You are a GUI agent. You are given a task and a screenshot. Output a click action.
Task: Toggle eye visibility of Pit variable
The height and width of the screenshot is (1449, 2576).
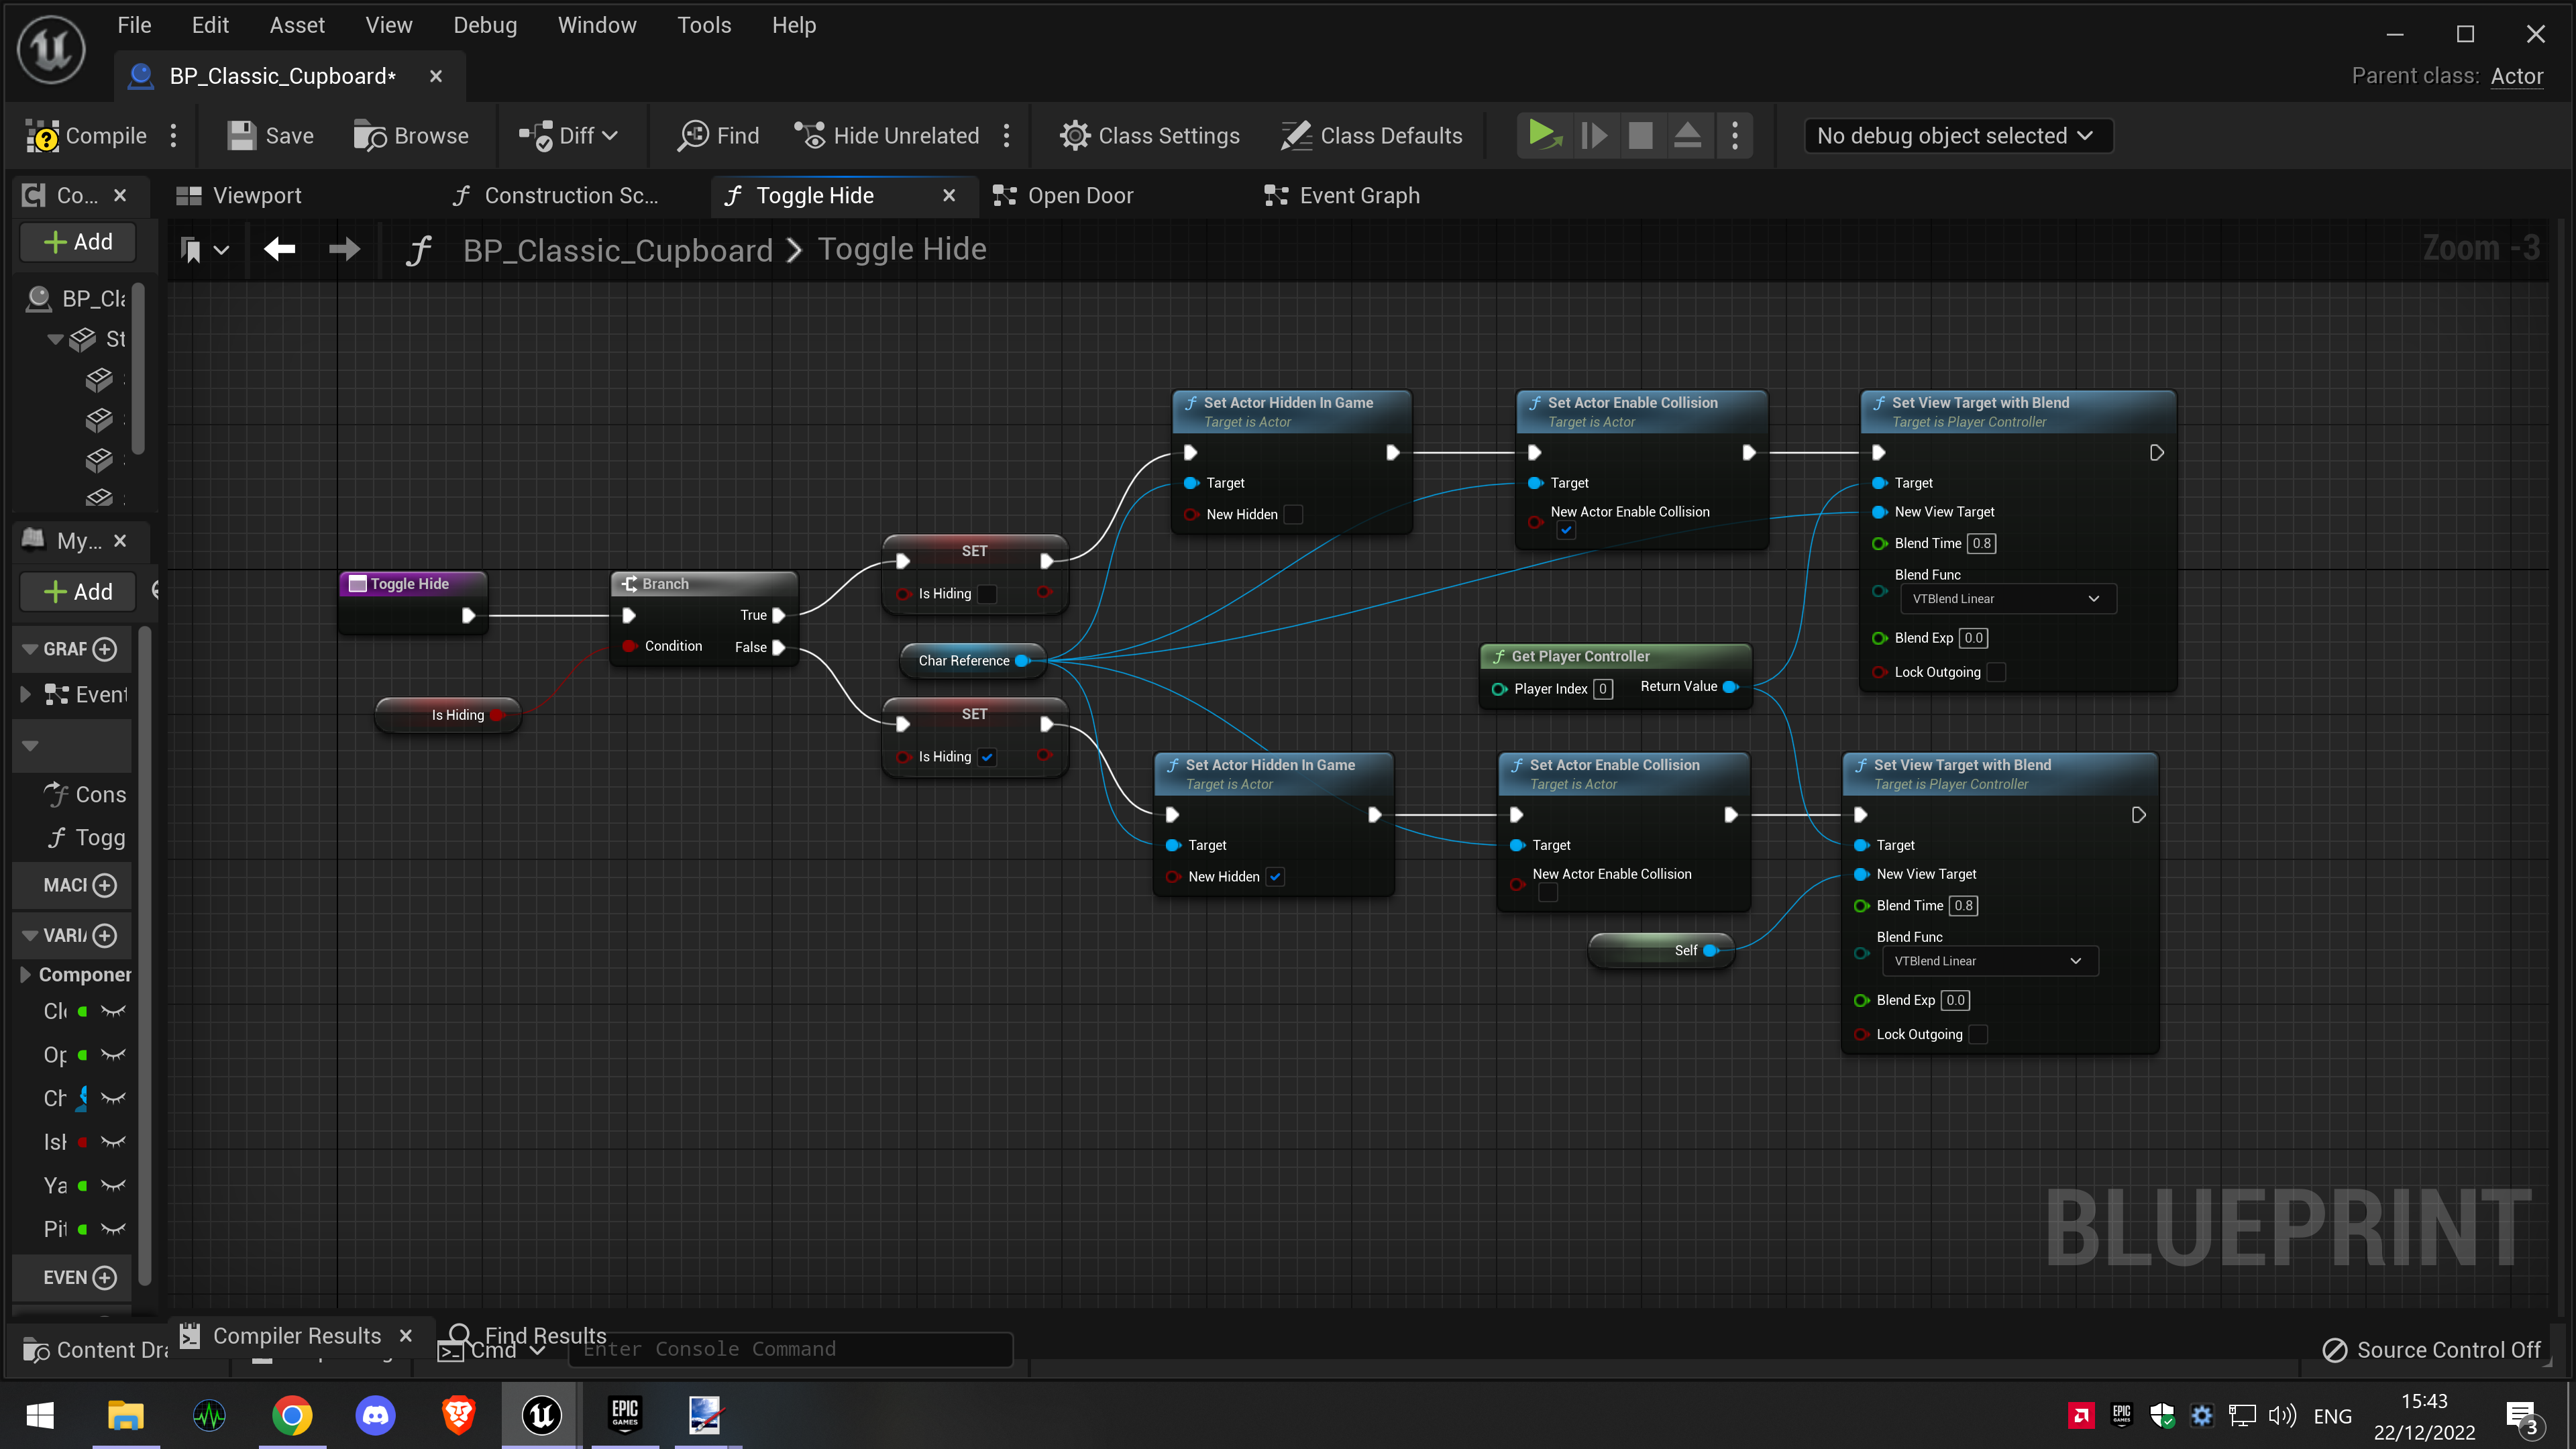point(114,1229)
